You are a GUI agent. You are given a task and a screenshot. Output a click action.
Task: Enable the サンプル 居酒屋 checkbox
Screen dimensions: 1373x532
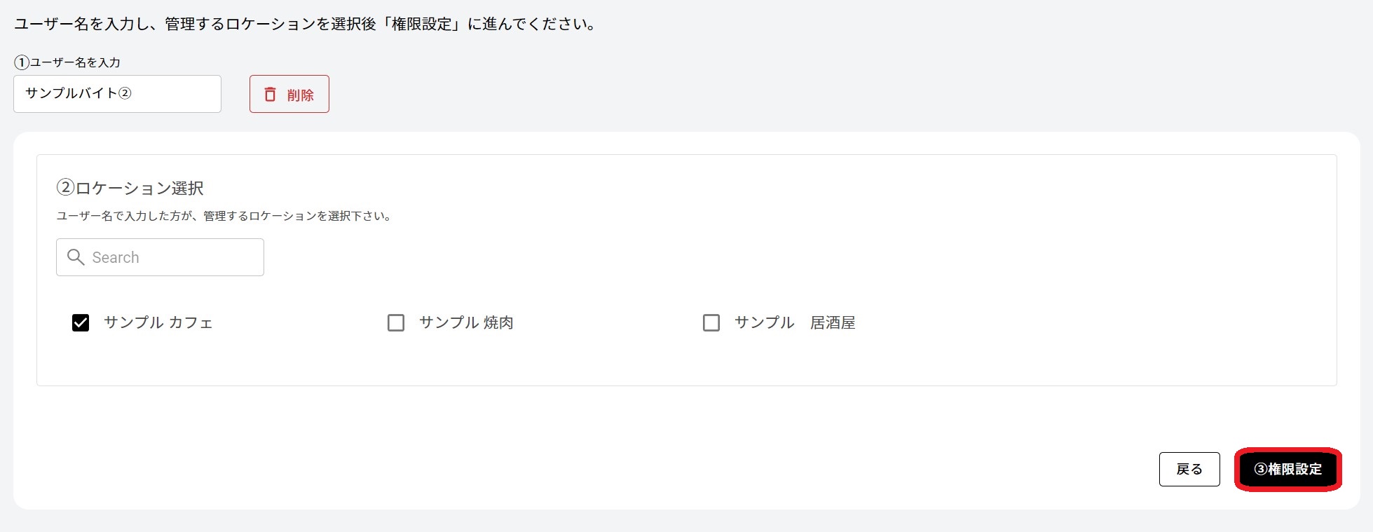pyautogui.click(x=711, y=322)
